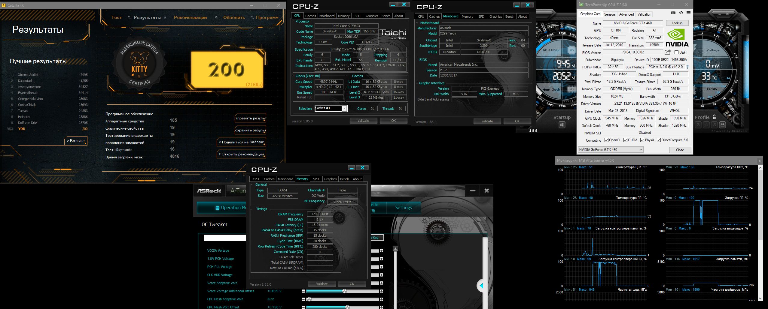Click the plus button for CLK VDD Voltage
This screenshot has width=768, height=309.
pyautogui.click(x=381, y=275)
